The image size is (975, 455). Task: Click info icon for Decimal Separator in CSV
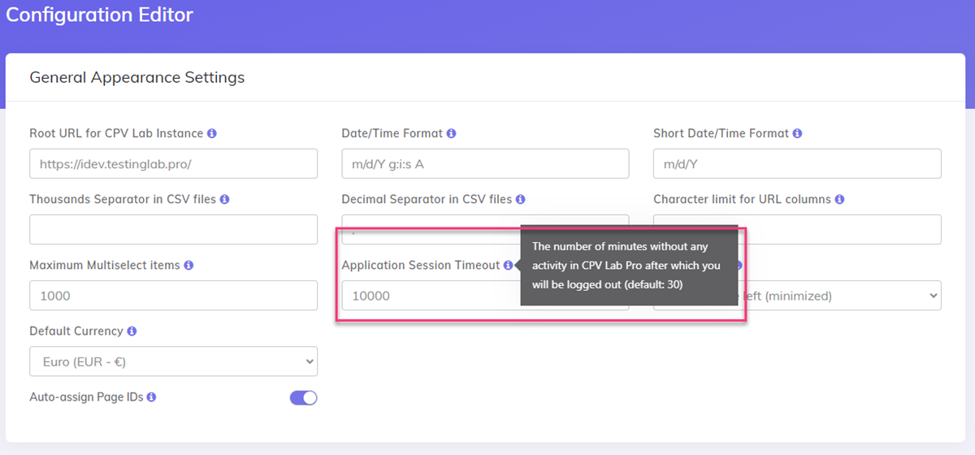pos(520,199)
